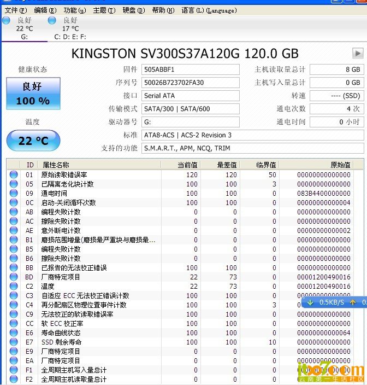Open the 主题(T) menu
The image size is (367, 385).
[104, 10]
